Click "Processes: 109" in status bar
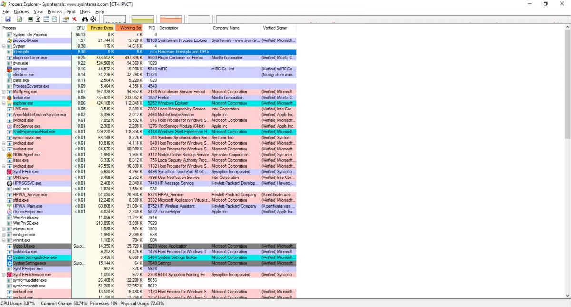 104,303
